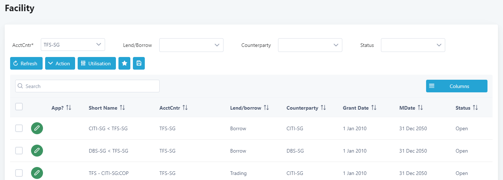Open the AcctCntr dropdown showing TFS-SG
The width and height of the screenshot is (503, 180).
pyautogui.click(x=73, y=45)
